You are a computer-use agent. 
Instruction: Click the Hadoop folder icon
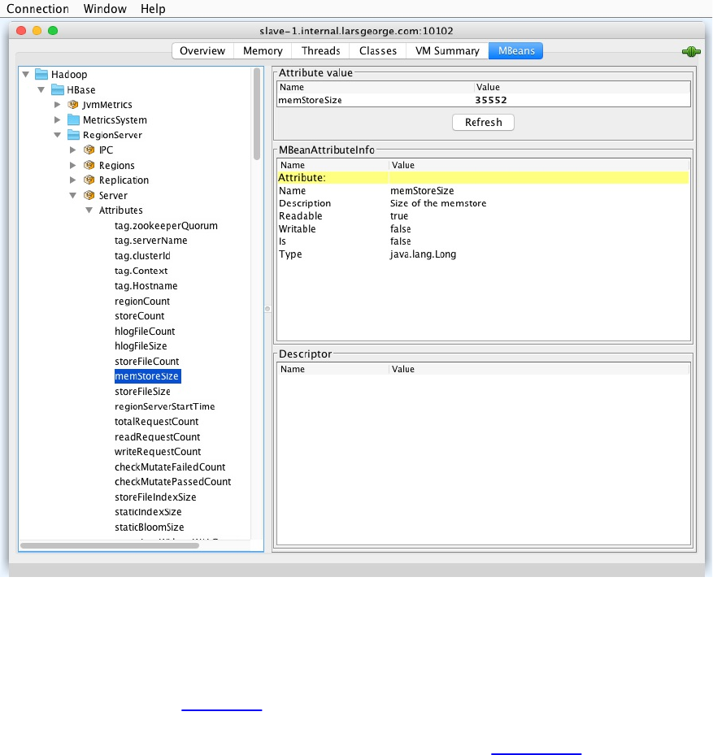point(41,74)
